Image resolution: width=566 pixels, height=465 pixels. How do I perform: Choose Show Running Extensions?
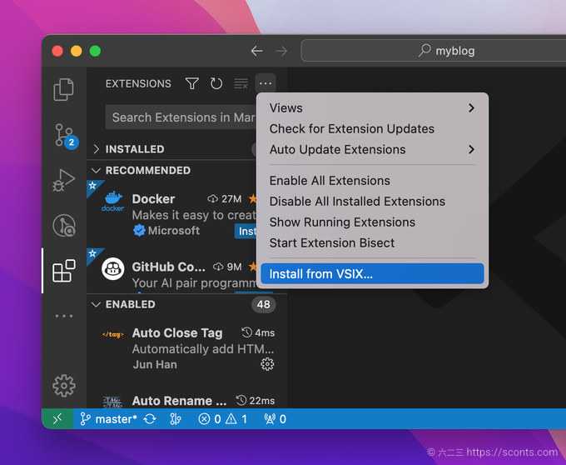pos(372,222)
